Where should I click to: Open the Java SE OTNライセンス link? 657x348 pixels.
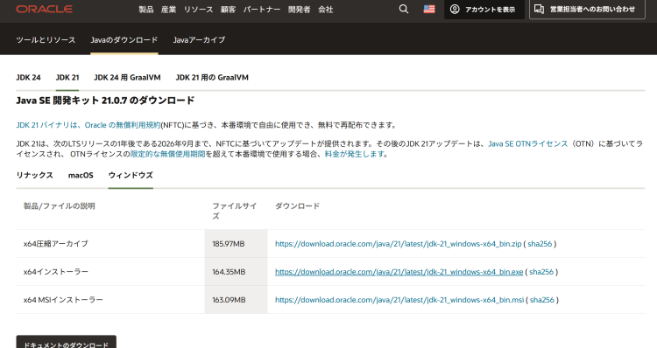528,143
